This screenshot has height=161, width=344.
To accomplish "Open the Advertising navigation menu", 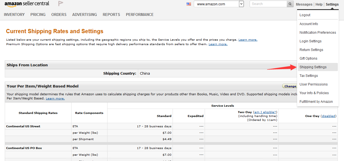I will [85, 14].
